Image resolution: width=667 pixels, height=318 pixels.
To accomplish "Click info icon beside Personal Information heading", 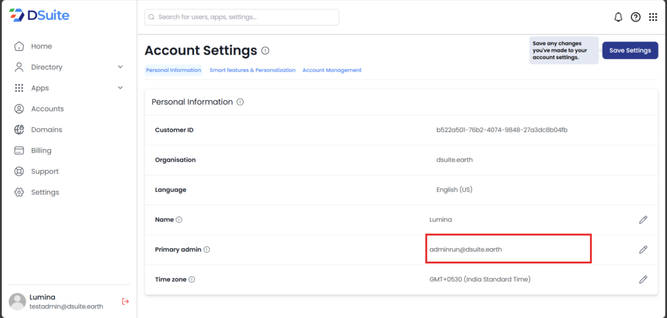I will (x=240, y=102).
